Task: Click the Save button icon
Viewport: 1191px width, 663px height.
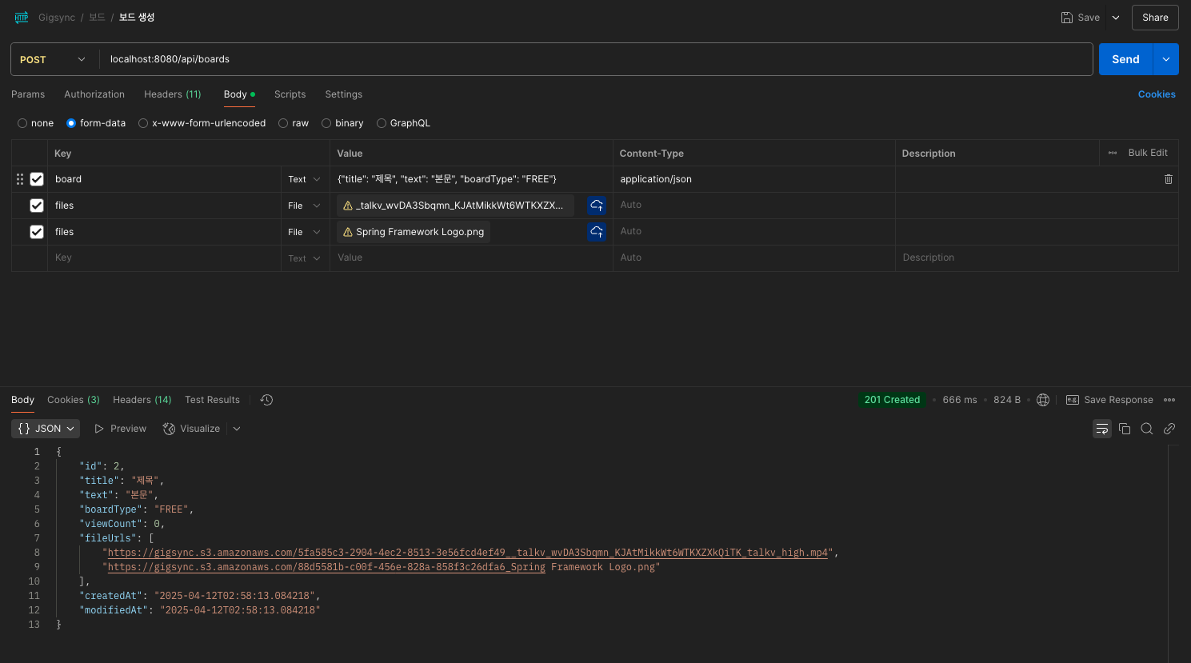Action: pos(1067,18)
